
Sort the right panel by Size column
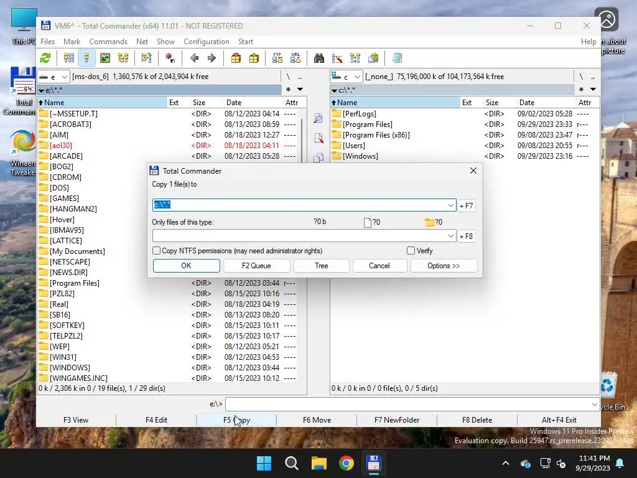tap(499, 103)
